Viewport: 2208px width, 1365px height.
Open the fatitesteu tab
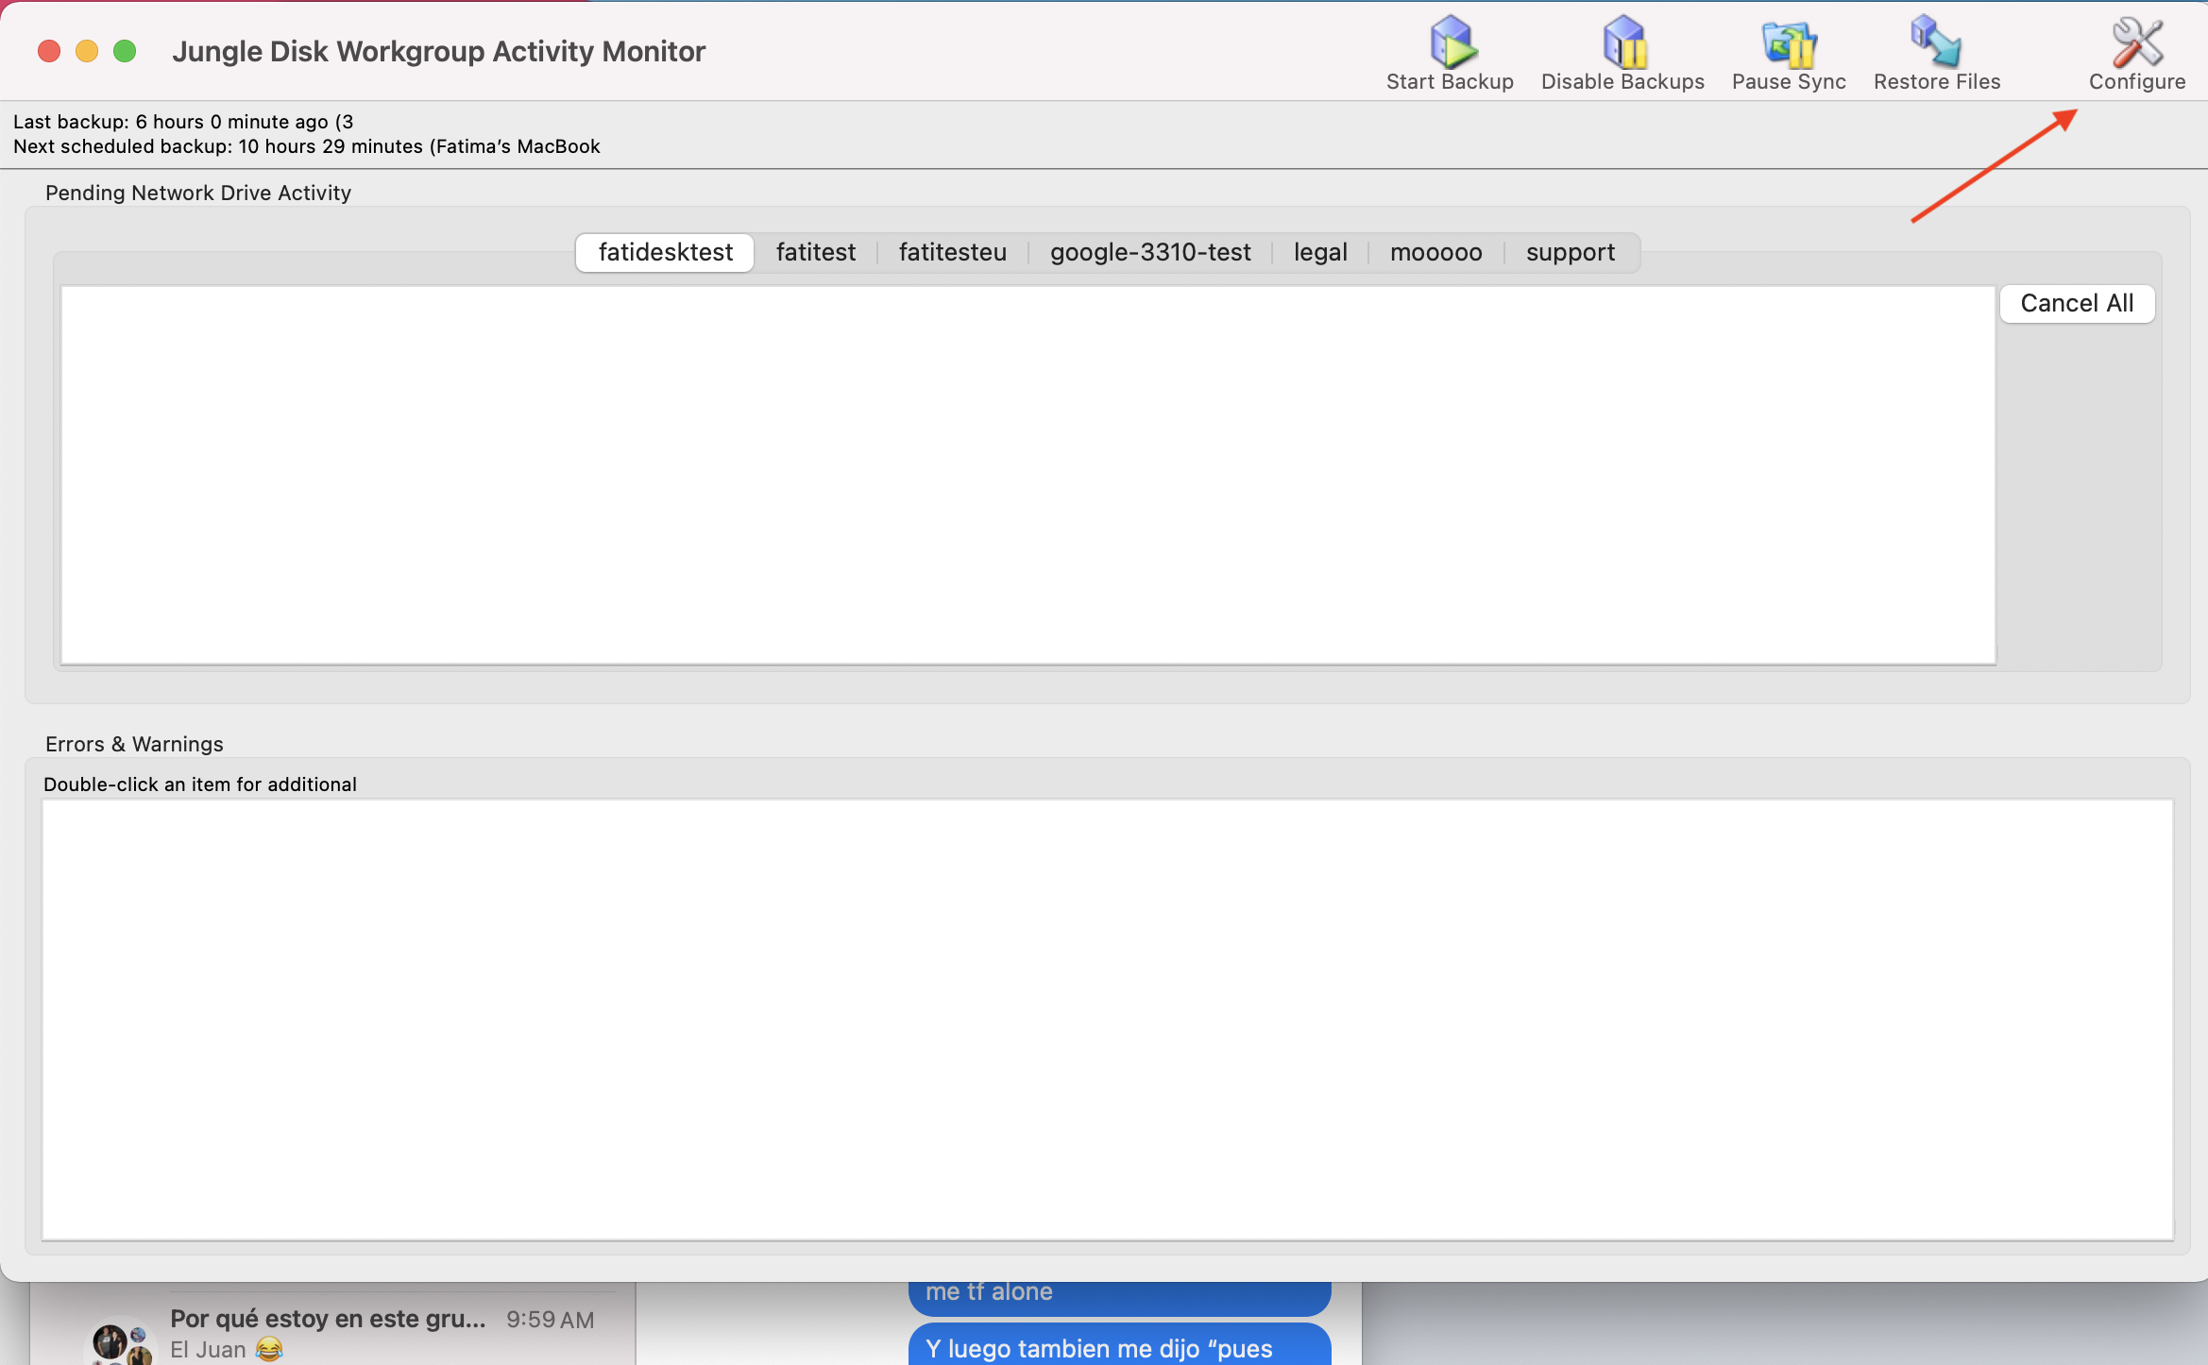(952, 252)
